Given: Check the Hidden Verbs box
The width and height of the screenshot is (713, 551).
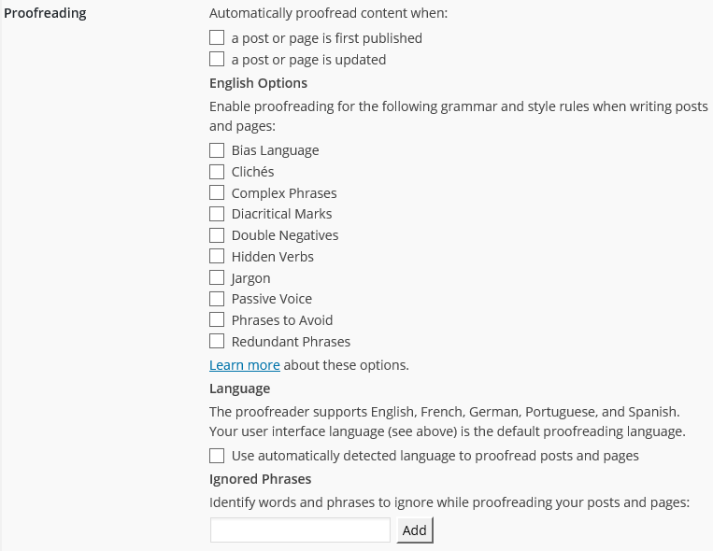Looking at the screenshot, I should point(217,256).
